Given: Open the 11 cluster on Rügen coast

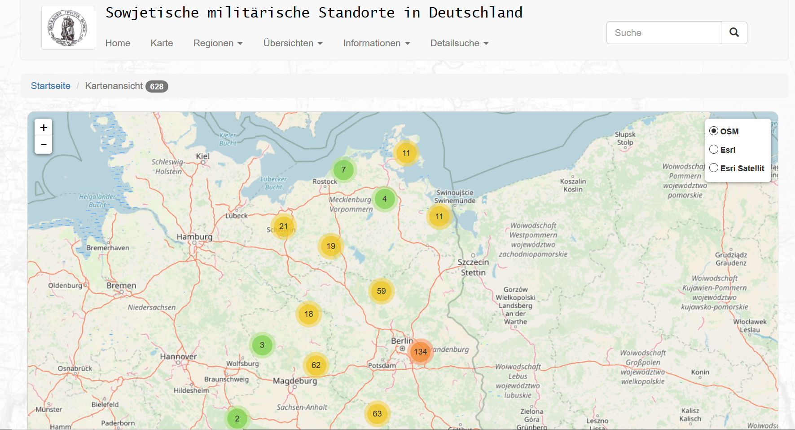Looking at the screenshot, I should pyautogui.click(x=406, y=153).
